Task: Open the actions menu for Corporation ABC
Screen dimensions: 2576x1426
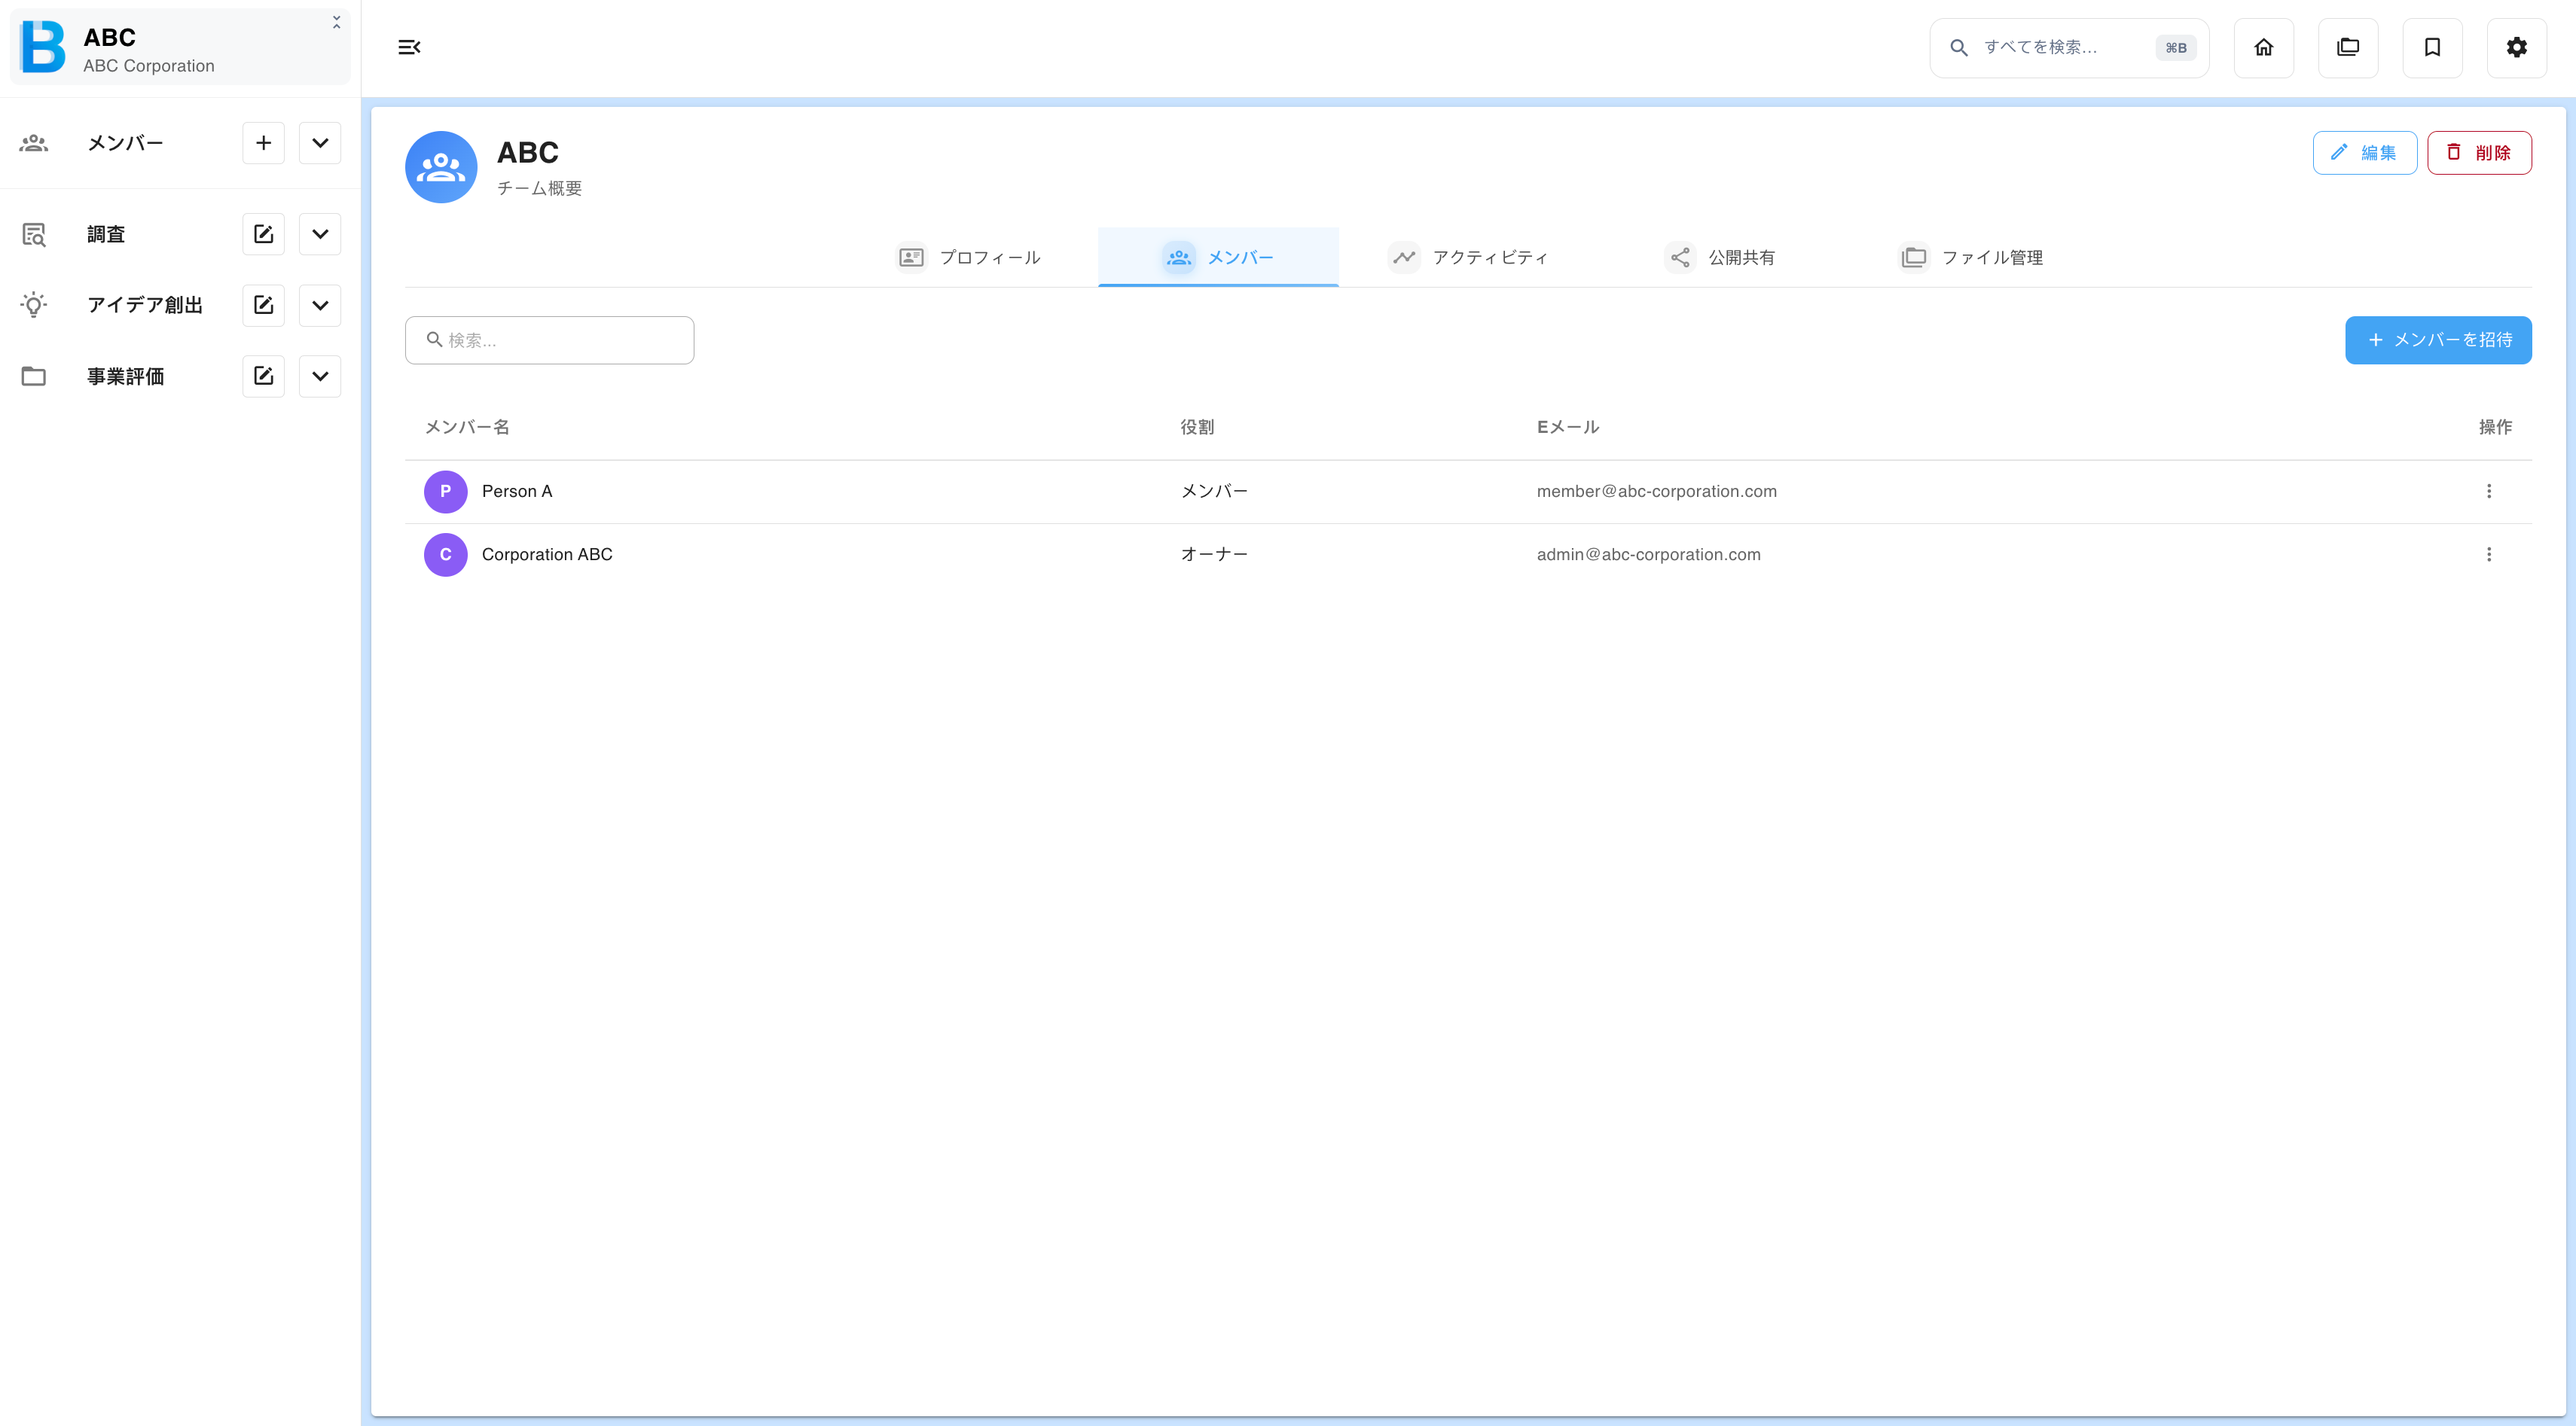Action: [x=2489, y=555]
